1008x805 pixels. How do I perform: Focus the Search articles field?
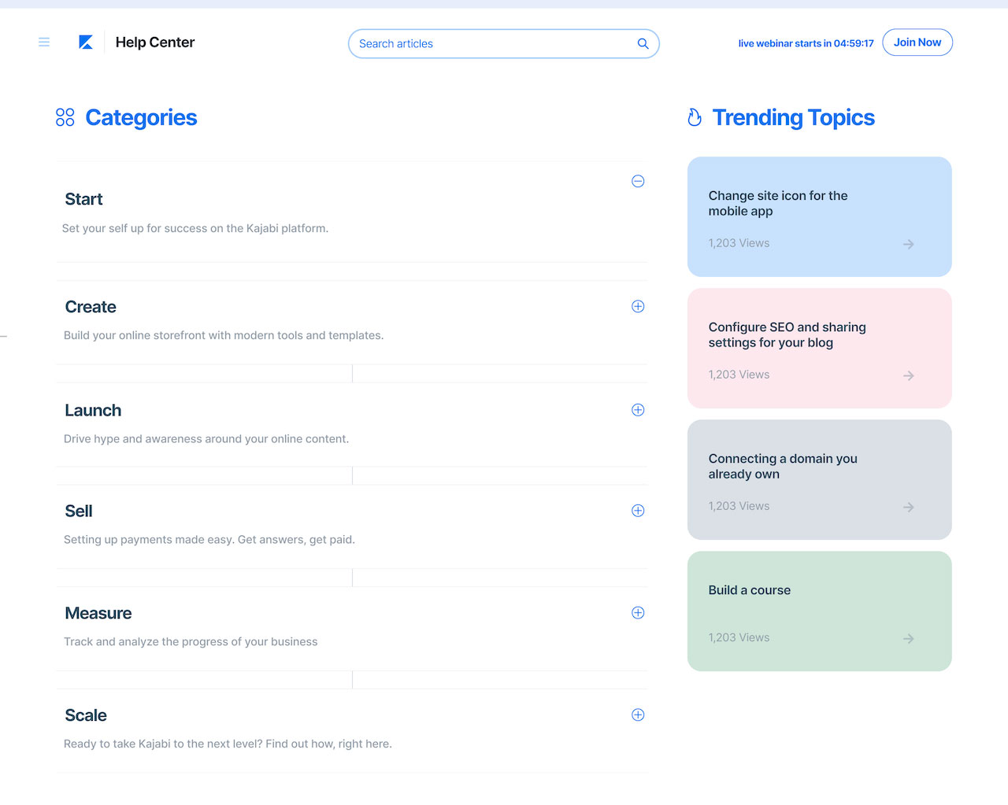click(504, 44)
